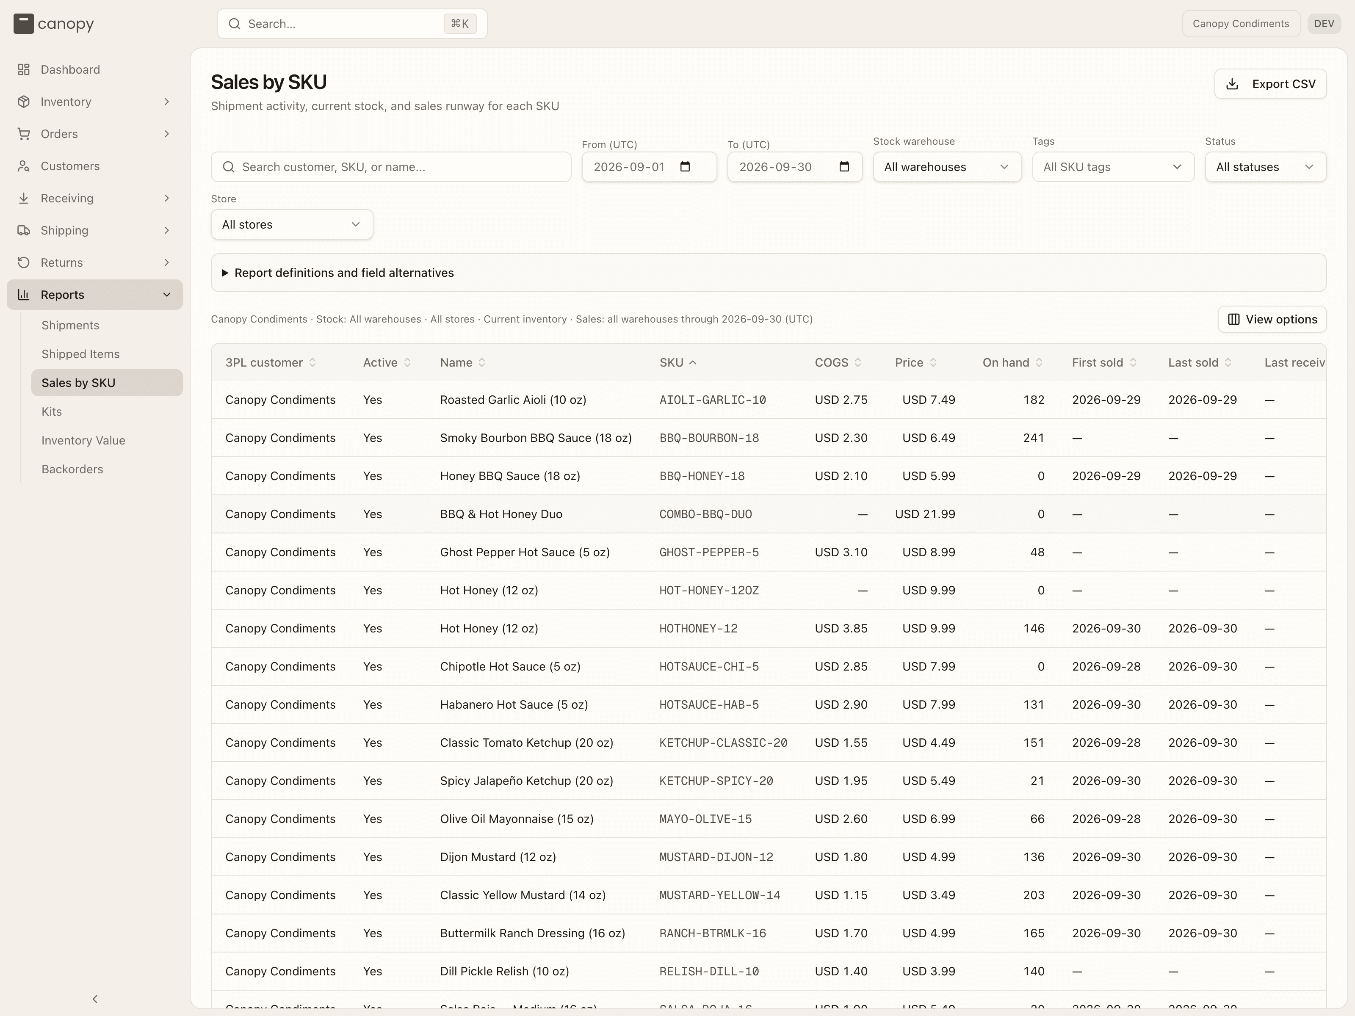Open the Shipped Items report
Screen dimensions: 1355x1016
[107, 354]
